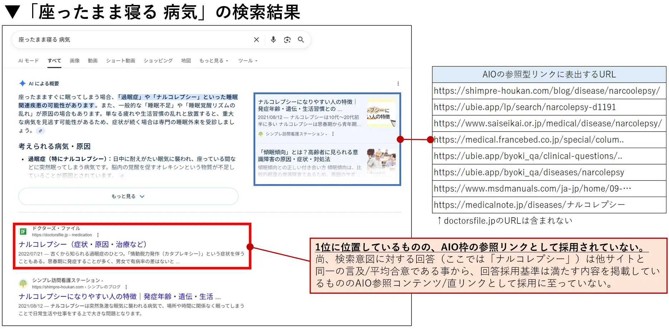Open the three-dot menu on the AI overview
Image resolution: width=669 pixels, height=329 pixels.
(398, 83)
